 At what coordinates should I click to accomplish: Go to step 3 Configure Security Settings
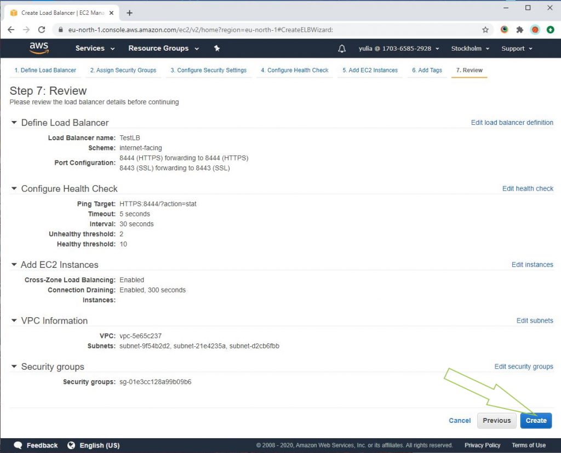click(209, 70)
